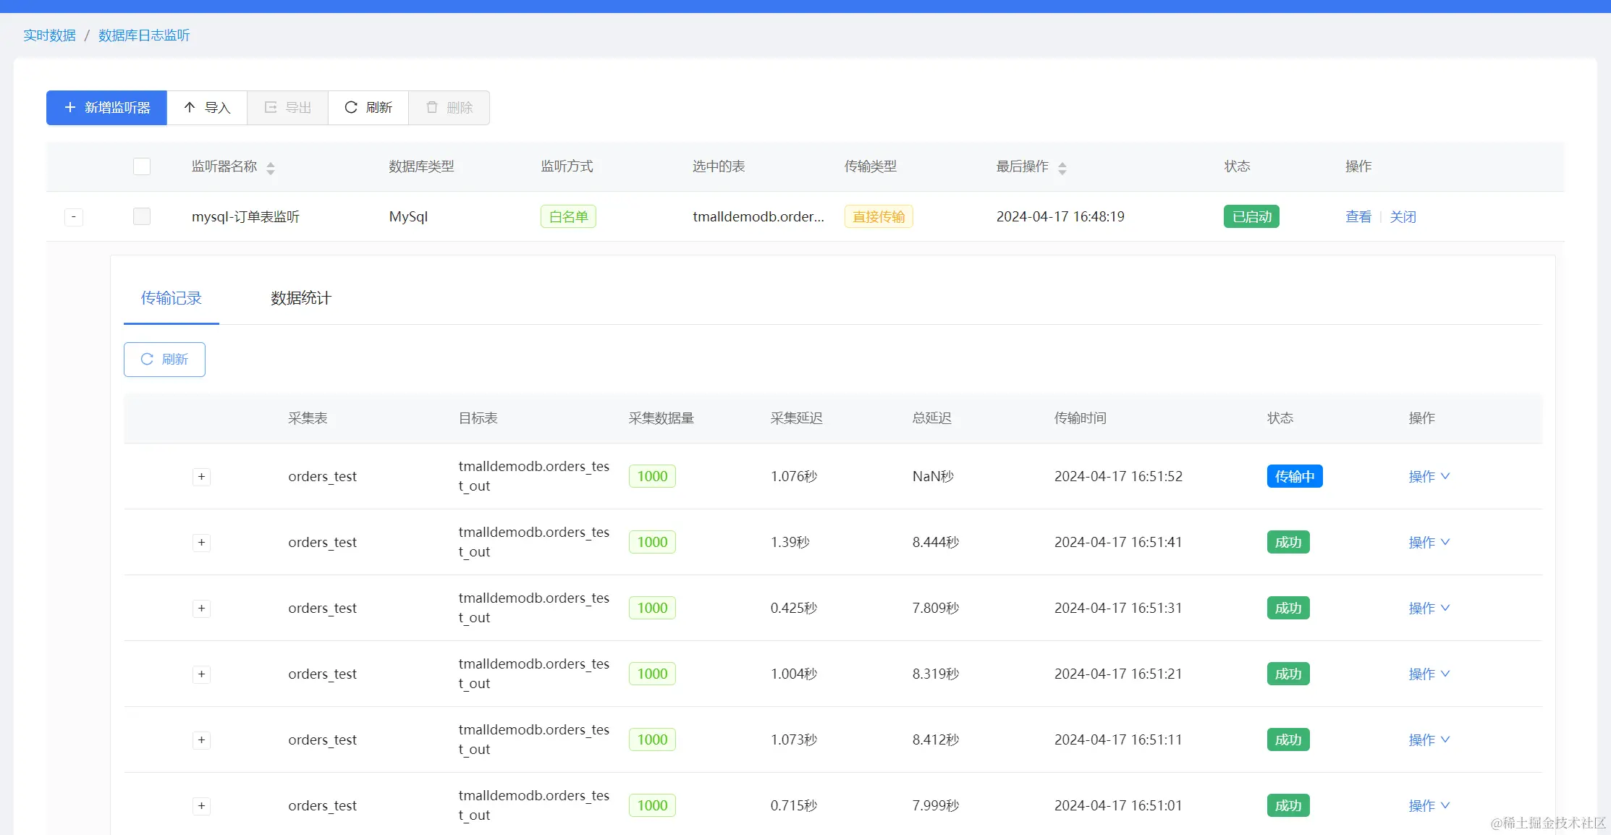Click the 关闭 link for listener
This screenshot has height=835, width=1611.
pyautogui.click(x=1403, y=216)
